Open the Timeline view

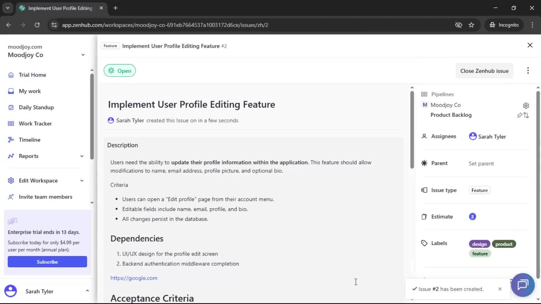click(x=29, y=139)
